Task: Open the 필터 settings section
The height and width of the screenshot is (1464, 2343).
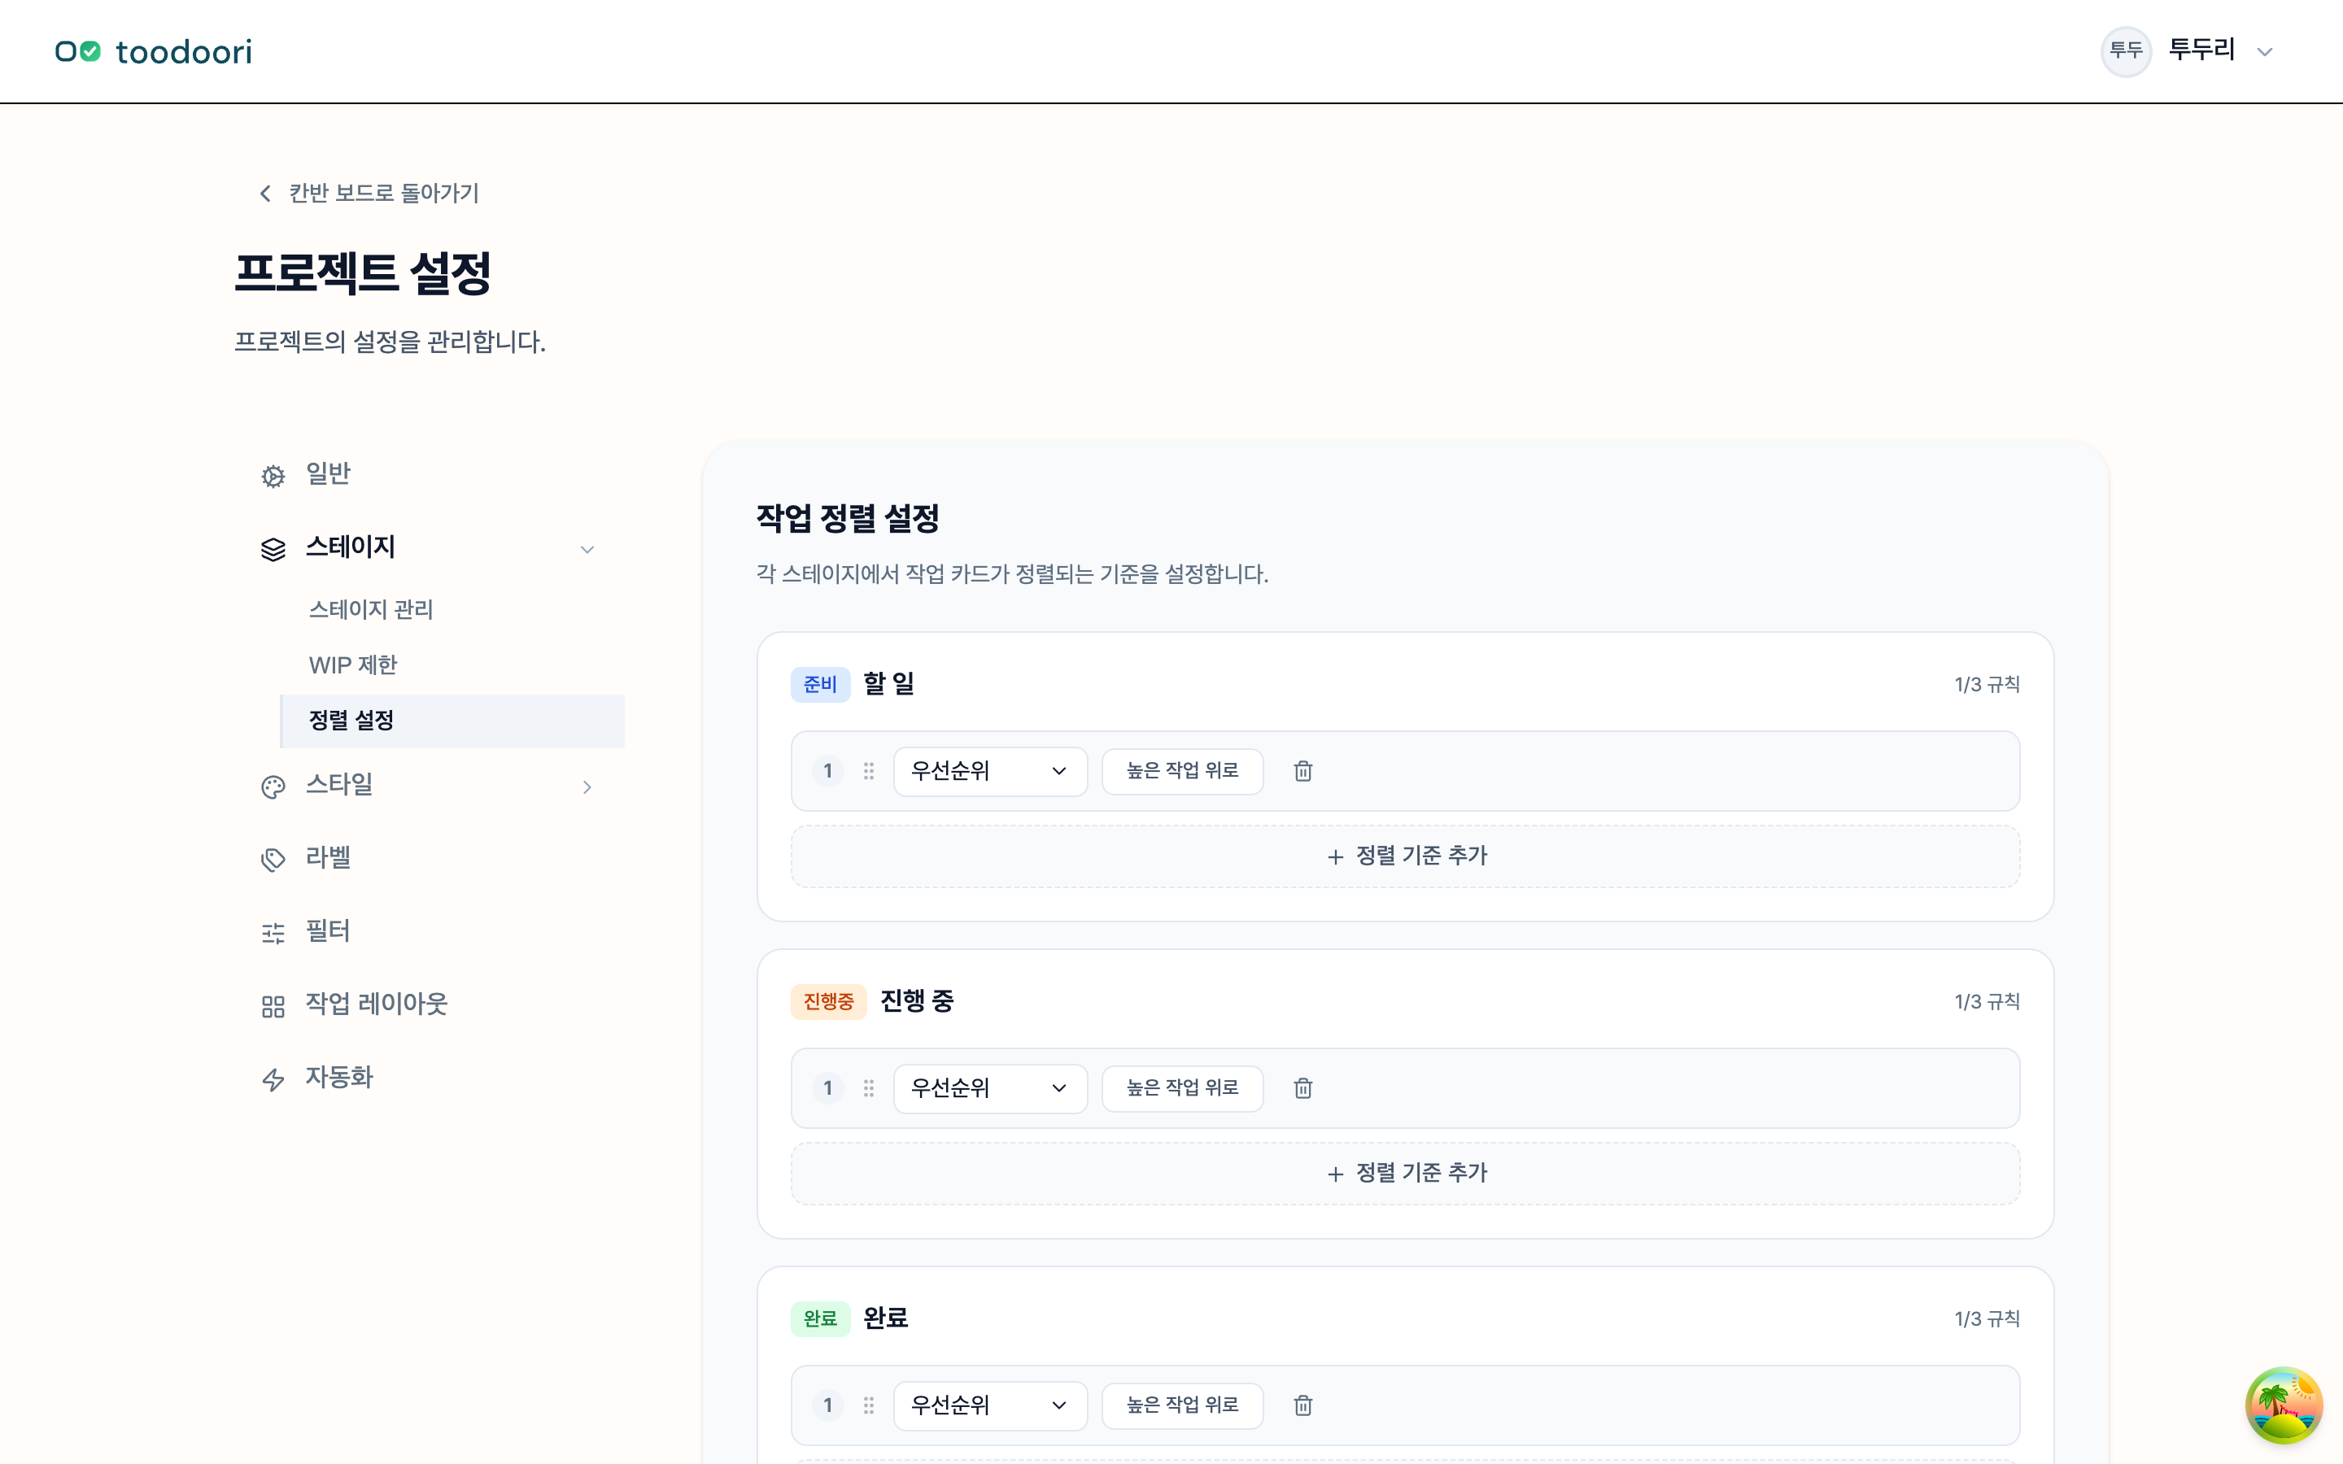Action: click(428, 931)
